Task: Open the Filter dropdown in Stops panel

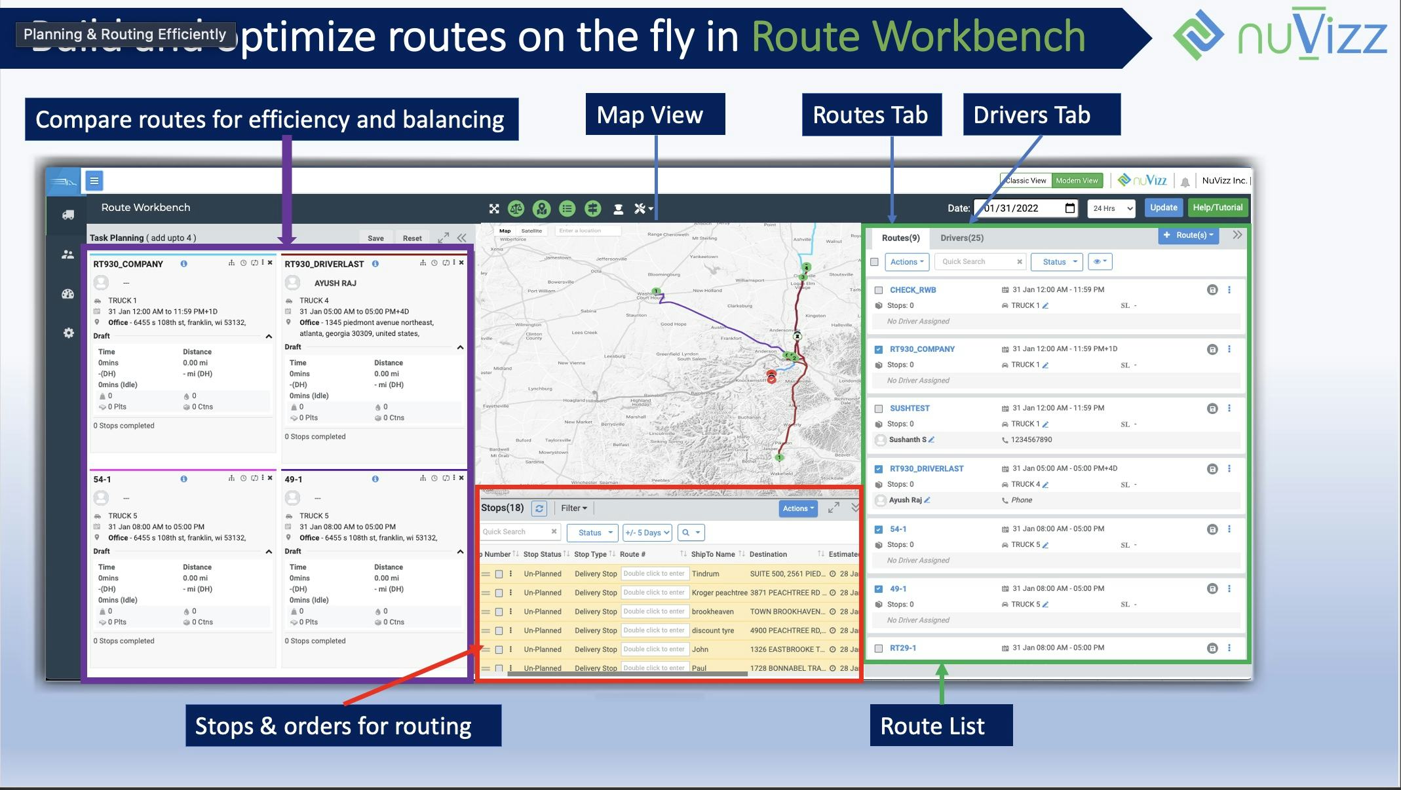Action: (574, 508)
